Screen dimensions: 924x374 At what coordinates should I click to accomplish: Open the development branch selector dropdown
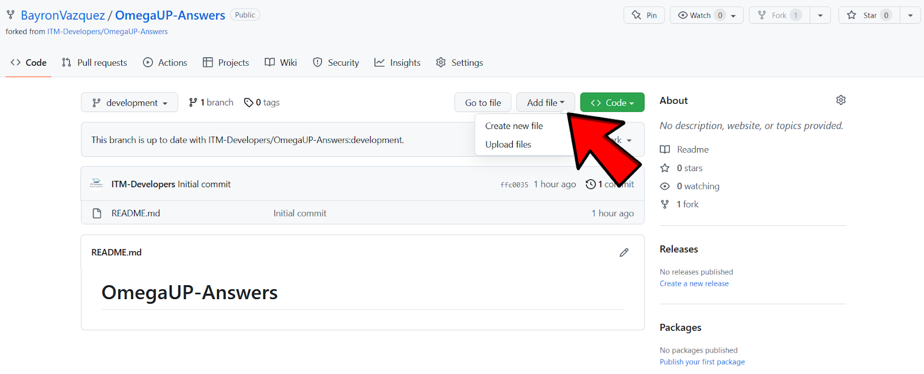point(129,103)
